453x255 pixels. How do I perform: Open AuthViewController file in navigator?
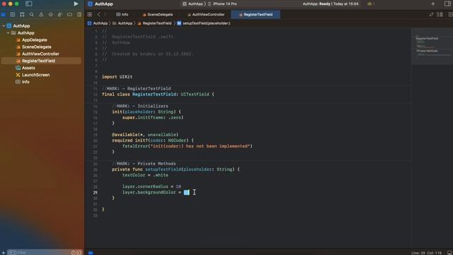click(40, 54)
